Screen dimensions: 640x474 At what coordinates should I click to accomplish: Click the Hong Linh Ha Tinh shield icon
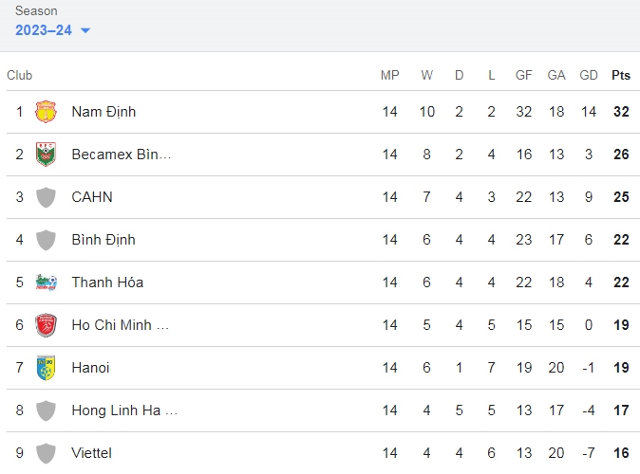46,410
